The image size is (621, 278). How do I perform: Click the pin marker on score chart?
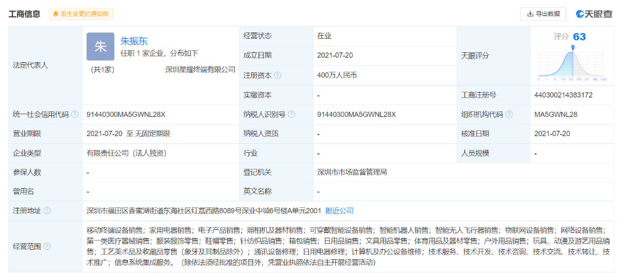[x=573, y=47]
